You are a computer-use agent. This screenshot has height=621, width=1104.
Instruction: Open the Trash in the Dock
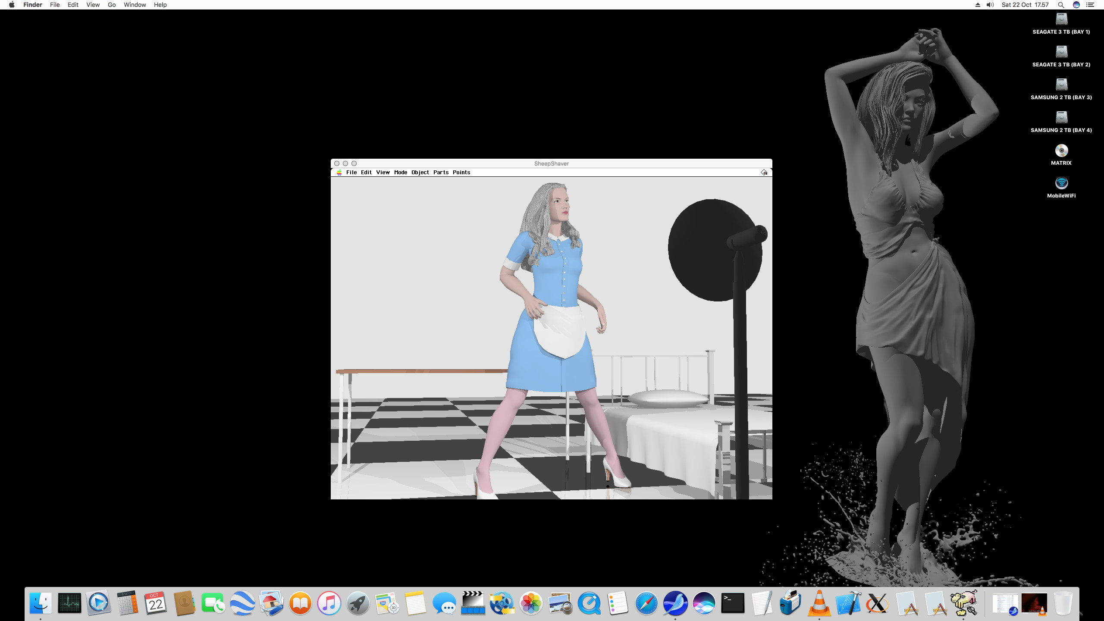pos(1063,603)
